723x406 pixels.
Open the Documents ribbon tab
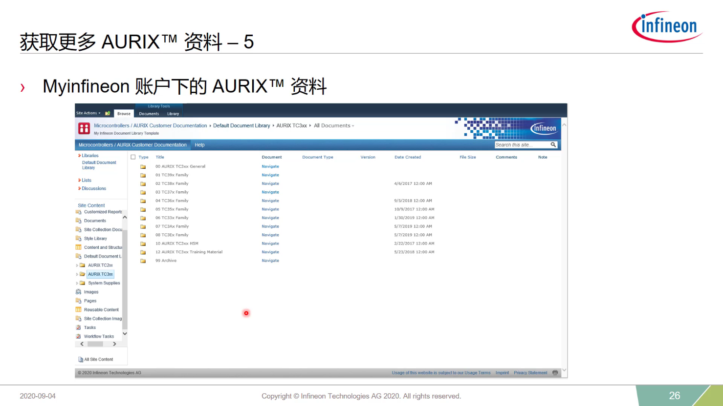(149, 114)
